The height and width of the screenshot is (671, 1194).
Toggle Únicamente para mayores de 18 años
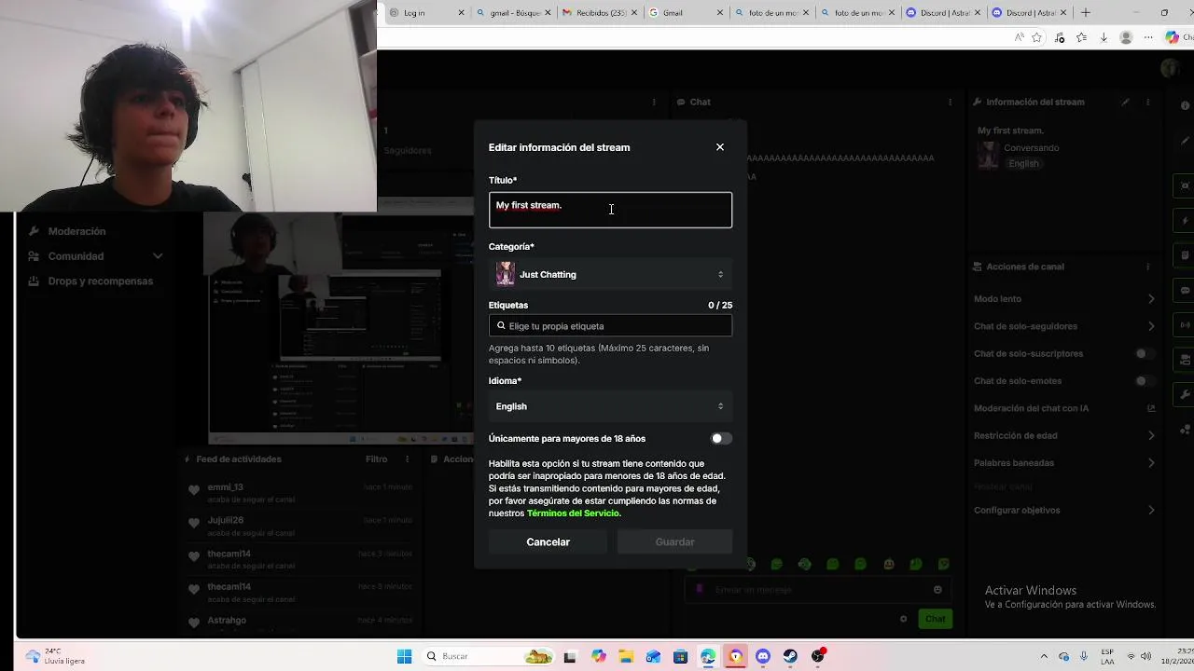721,438
